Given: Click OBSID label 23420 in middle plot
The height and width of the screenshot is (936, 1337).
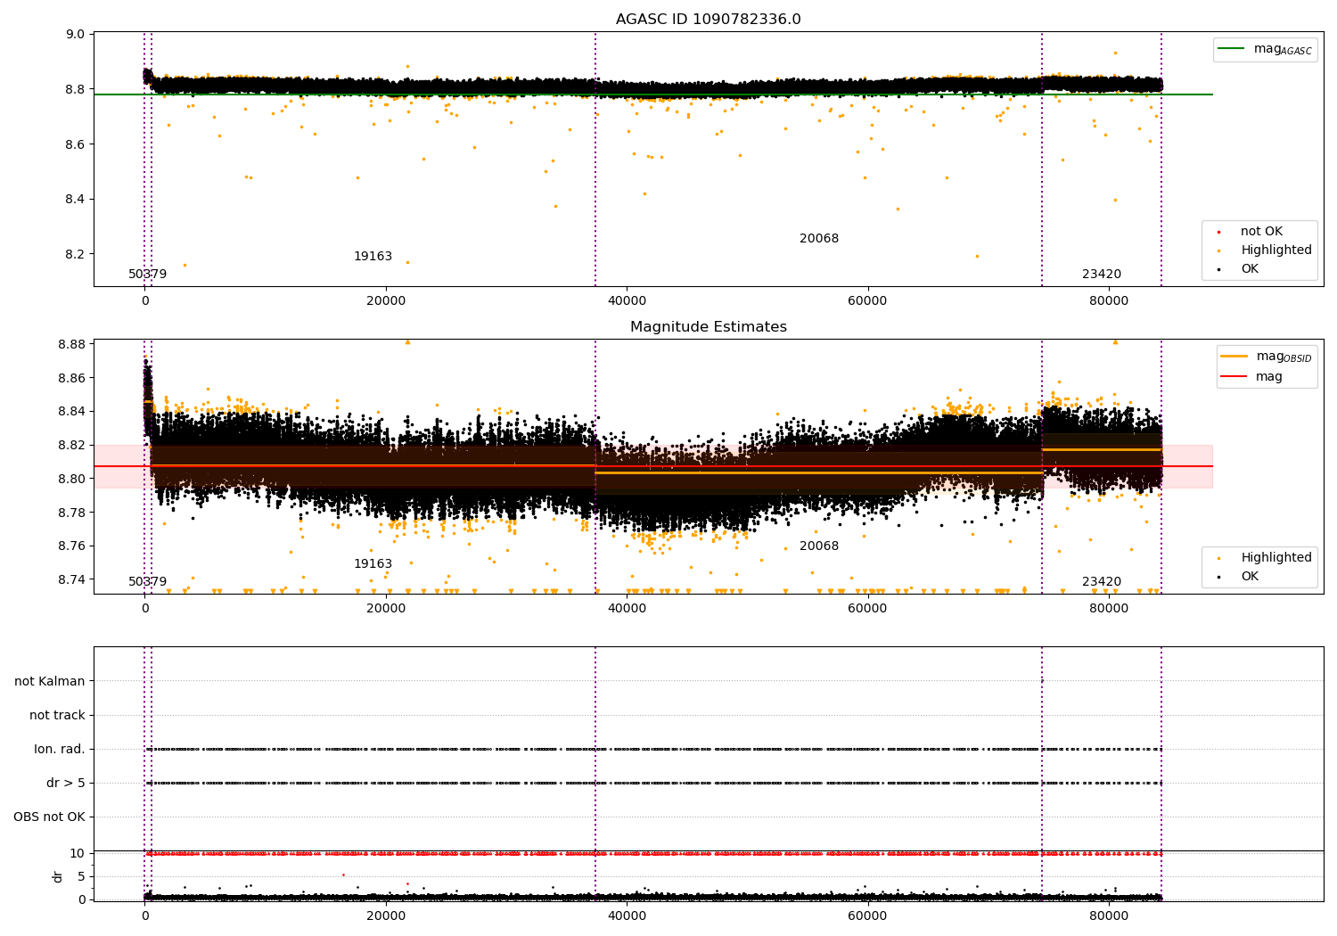Looking at the screenshot, I should coord(1101,582).
